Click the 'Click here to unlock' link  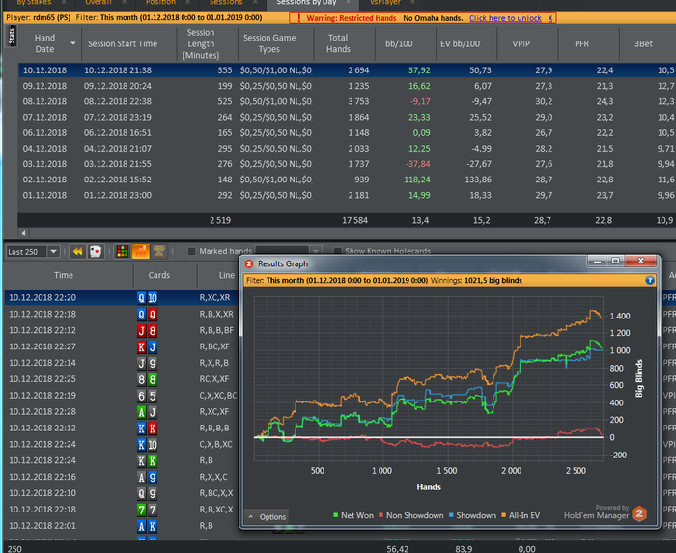tap(503, 18)
